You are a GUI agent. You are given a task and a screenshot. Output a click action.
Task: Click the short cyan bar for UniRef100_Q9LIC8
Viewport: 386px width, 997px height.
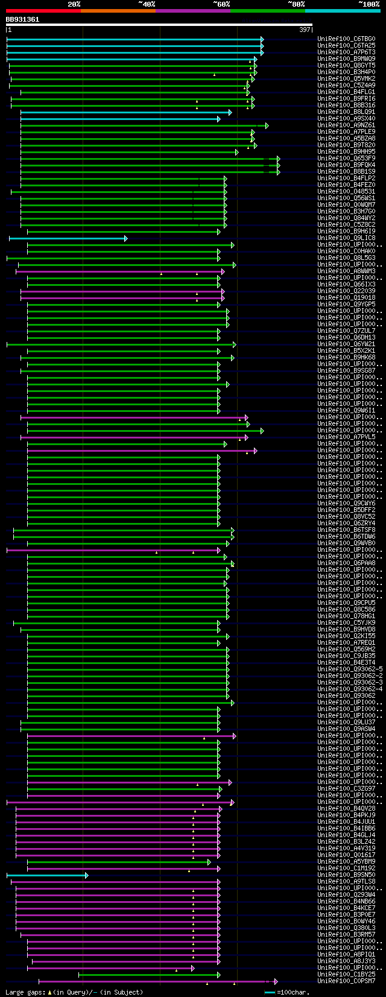[x=68, y=238]
